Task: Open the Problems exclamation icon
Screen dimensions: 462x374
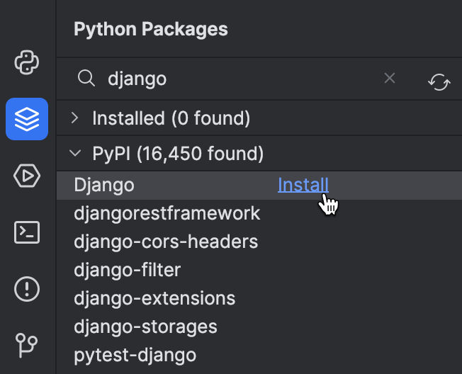Action: pos(27,289)
